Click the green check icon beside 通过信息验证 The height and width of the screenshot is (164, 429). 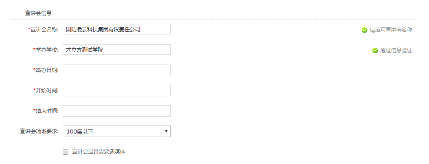(x=375, y=50)
